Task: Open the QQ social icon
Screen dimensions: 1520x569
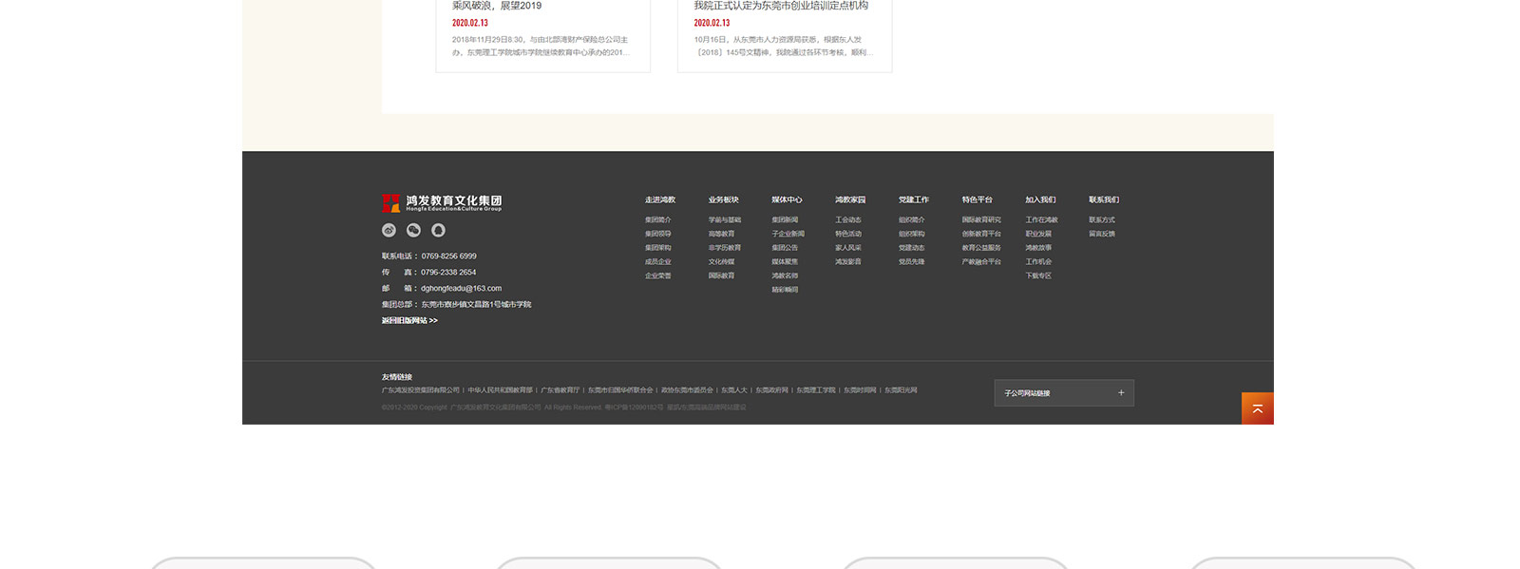Action: [x=438, y=230]
